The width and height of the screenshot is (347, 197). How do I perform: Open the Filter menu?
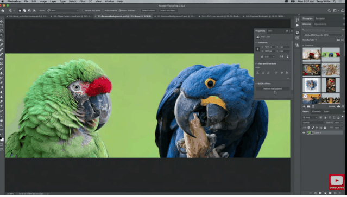[x=83, y=1]
